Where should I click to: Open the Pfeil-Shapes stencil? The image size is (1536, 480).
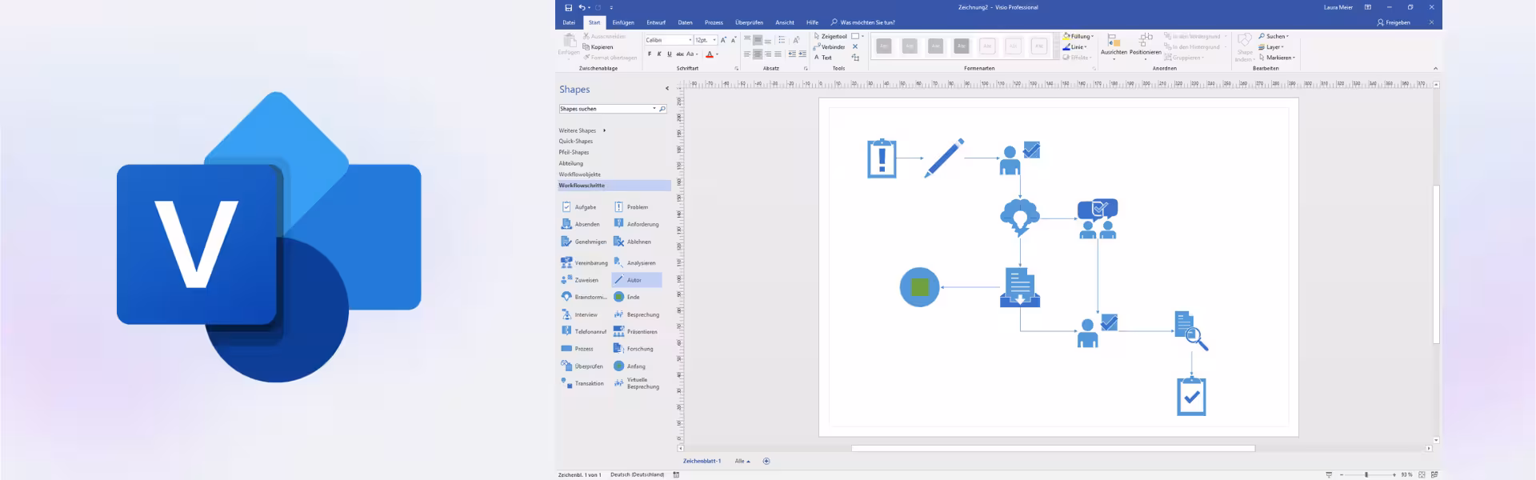click(574, 152)
